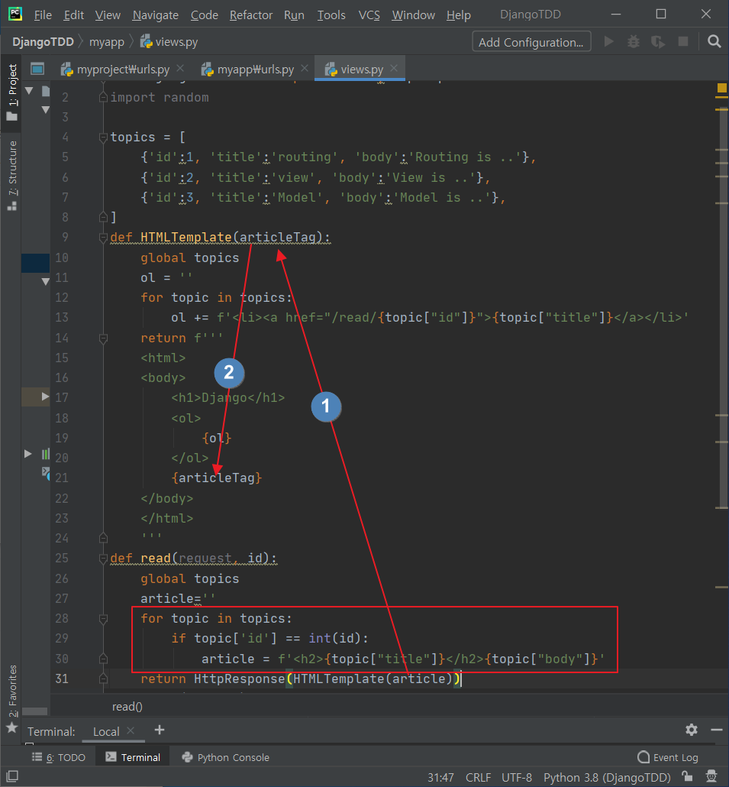Open the File menu
Viewport: 729px width, 787px height.
click(x=43, y=15)
